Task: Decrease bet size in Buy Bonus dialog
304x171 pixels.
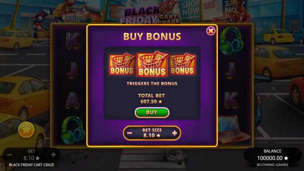Action: [x=129, y=133]
